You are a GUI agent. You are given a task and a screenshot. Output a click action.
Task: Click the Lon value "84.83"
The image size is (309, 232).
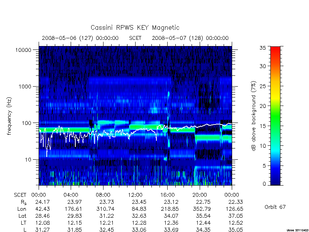pos(139,209)
